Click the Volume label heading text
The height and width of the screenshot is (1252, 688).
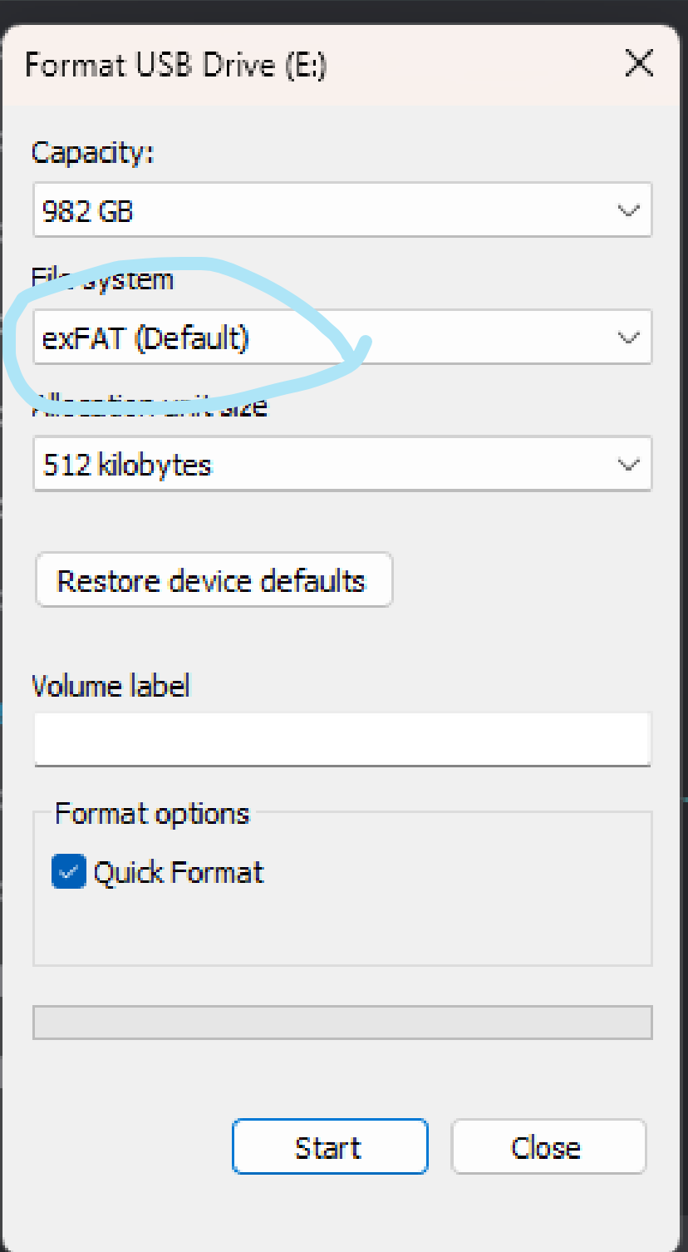[x=111, y=686]
